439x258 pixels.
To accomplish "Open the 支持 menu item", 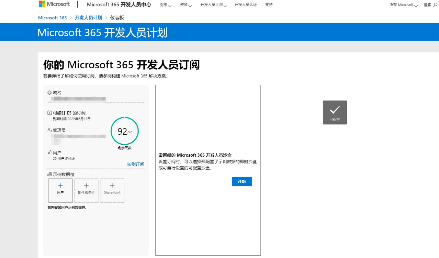I will tap(269, 5).
